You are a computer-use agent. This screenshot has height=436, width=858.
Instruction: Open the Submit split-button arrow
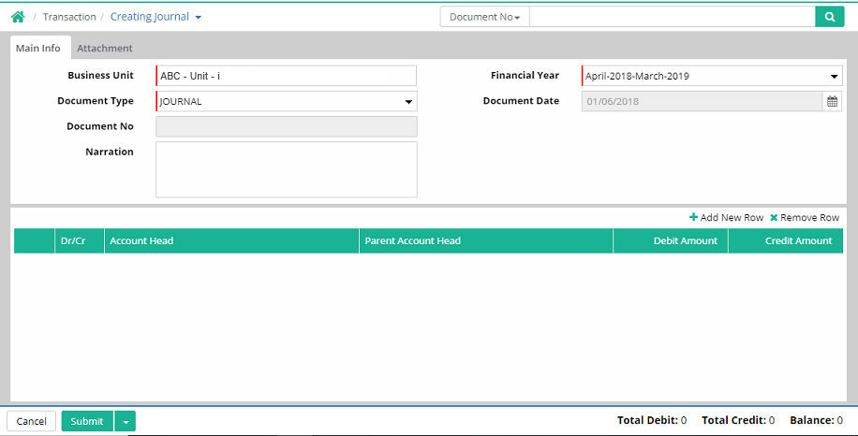pos(126,421)
